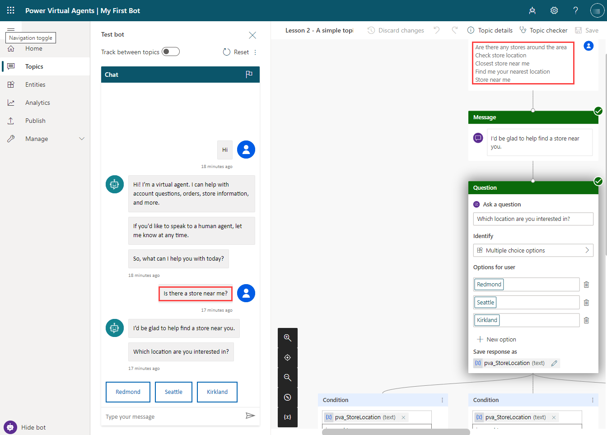607x435 pixels.
Task: Remove pva_StoreLocation from left Condition
Action: tap(403, 417)
